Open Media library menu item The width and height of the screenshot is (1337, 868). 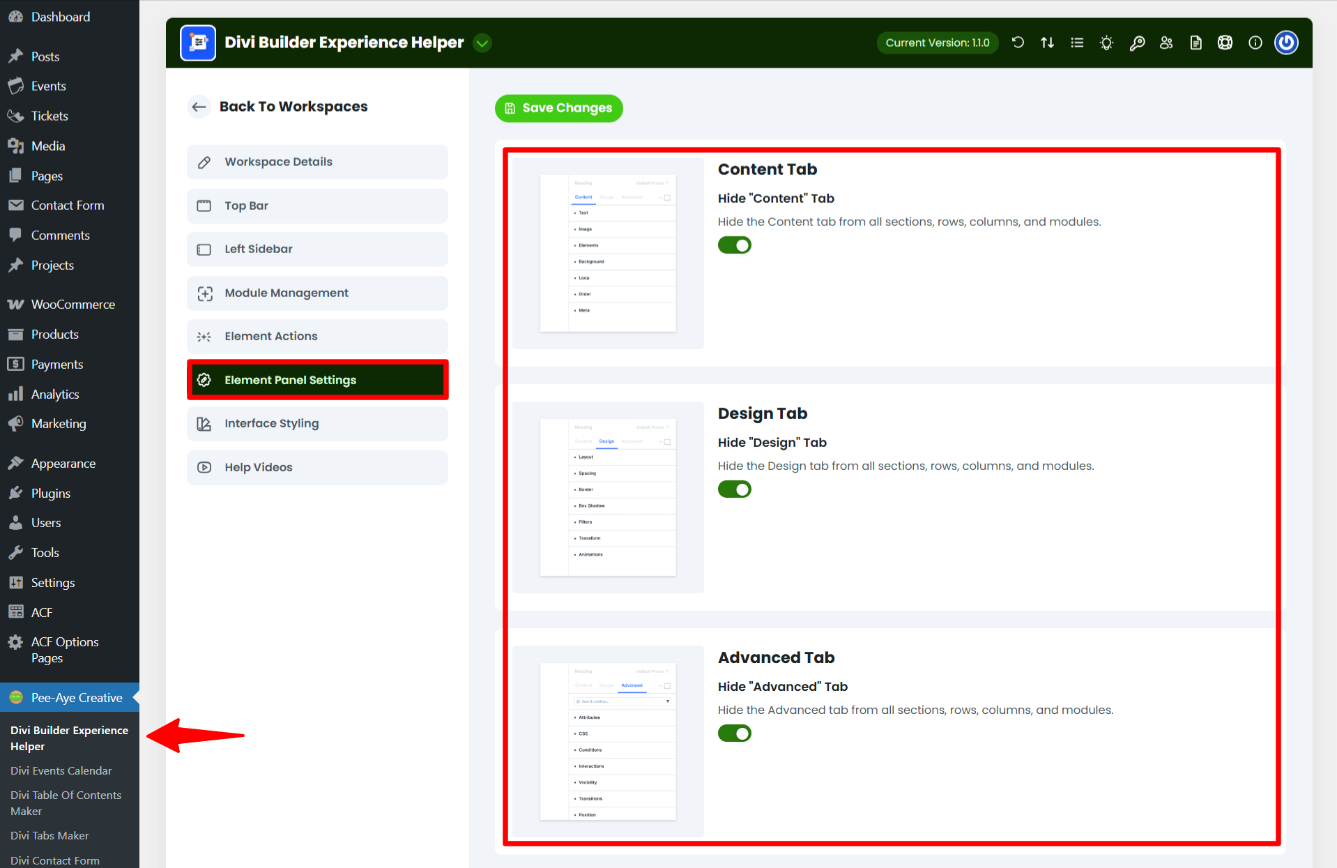coord(70,146)
